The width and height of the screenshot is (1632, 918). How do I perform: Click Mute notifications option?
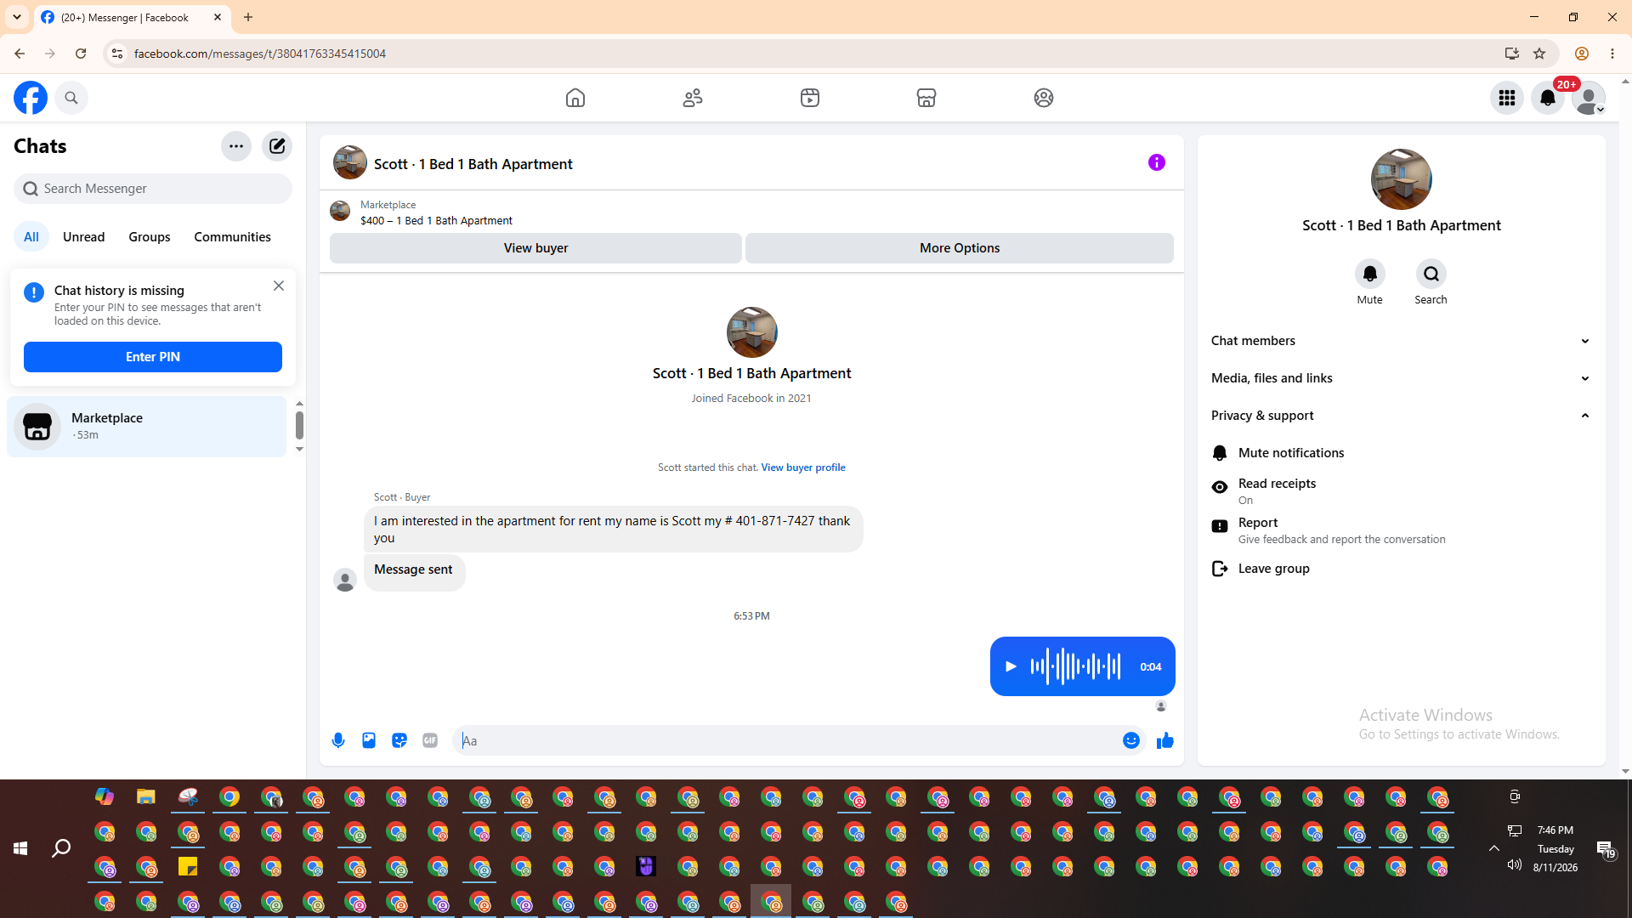point(1402,453)
